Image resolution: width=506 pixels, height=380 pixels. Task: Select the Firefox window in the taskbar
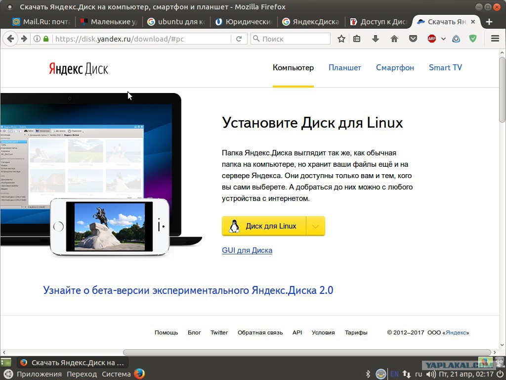pyautogui.click(x=72, y=363)
